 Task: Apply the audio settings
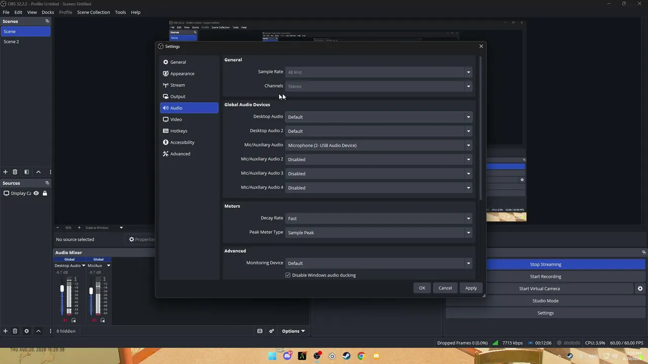[x=471, y=288]
